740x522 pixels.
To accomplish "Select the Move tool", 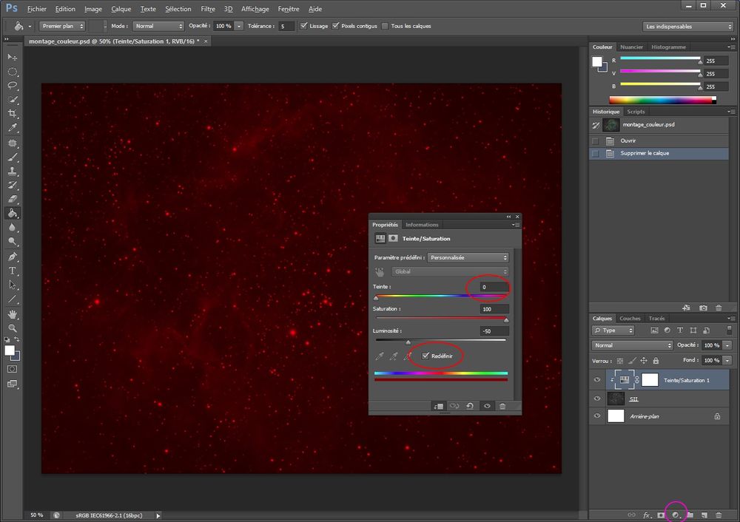I will [x=12, y=57].
